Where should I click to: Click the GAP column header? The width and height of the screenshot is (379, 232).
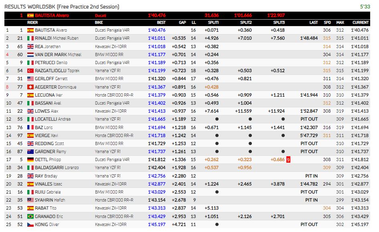pyautogui.click(x=182, y=22)
